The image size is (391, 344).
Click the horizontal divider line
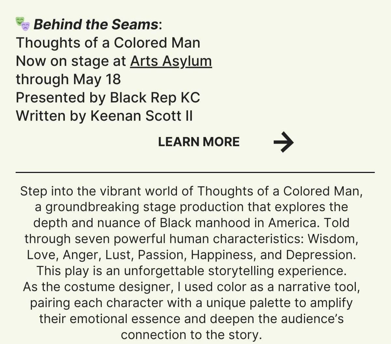195,172
